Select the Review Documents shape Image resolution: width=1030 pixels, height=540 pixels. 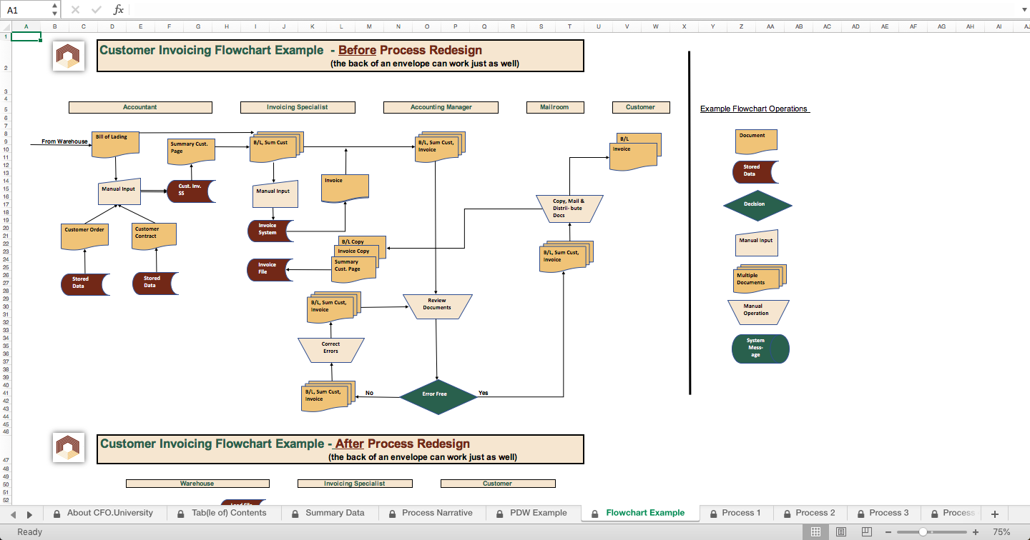coord(437,306)
